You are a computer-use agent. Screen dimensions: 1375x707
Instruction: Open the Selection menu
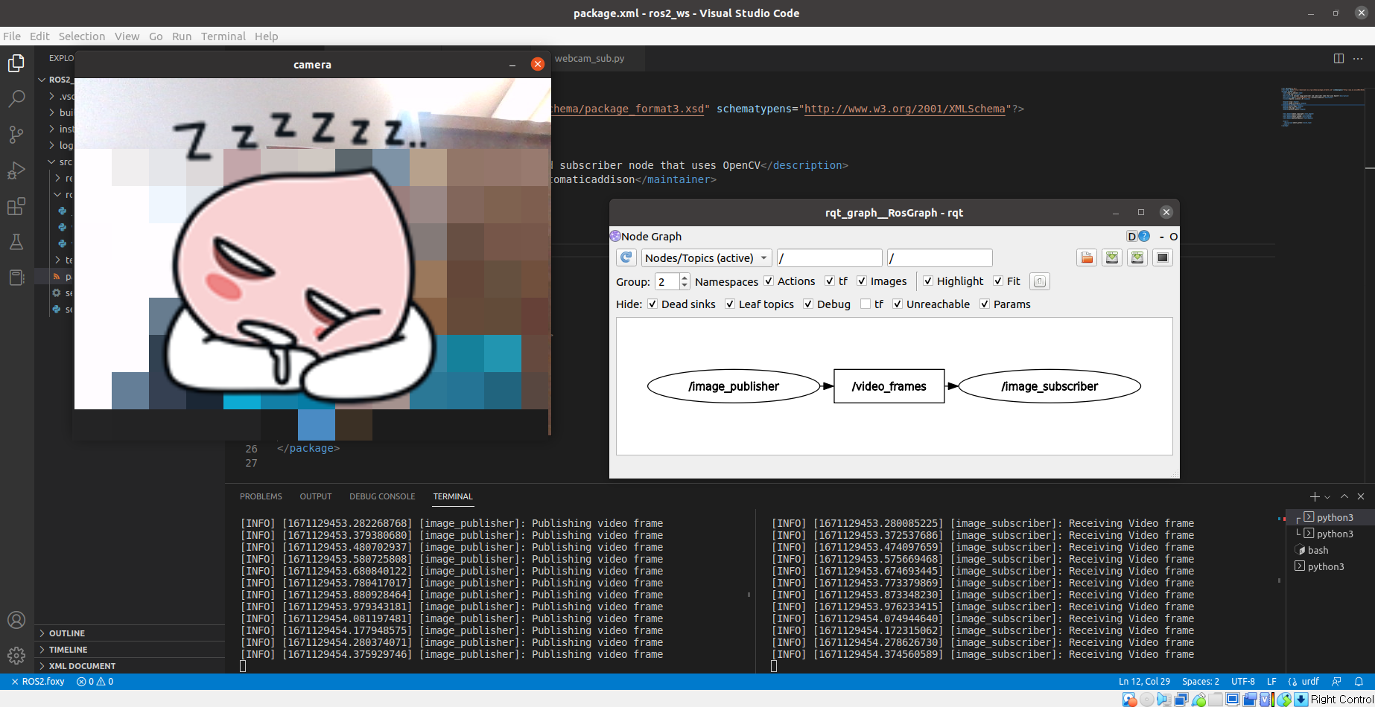[82, 36]
